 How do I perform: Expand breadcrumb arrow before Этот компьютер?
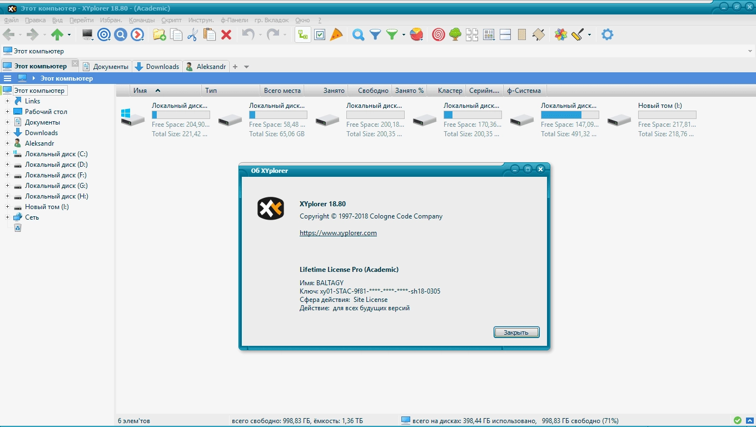(x=34, y=78)
